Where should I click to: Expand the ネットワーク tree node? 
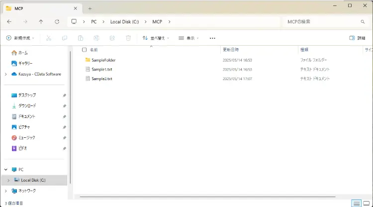(x=6, y=191)
